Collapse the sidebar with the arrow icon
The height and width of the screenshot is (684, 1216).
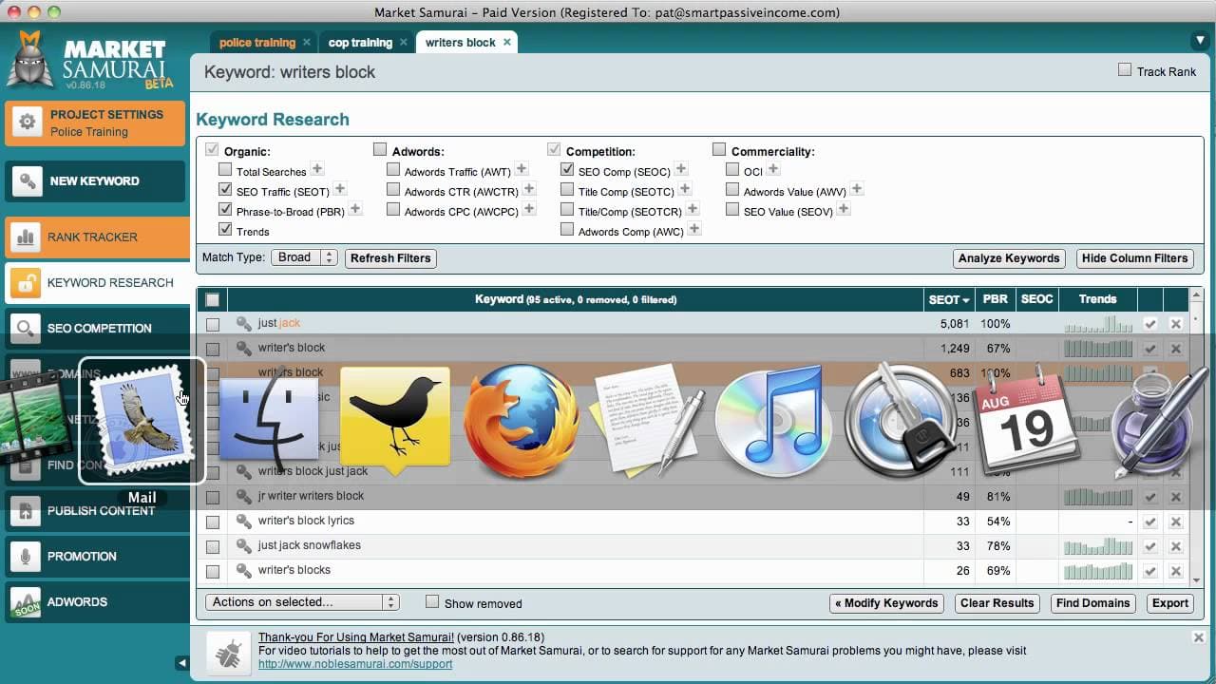181,663
